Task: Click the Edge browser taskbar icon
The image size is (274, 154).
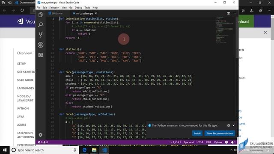Action: tap(84, 150)
